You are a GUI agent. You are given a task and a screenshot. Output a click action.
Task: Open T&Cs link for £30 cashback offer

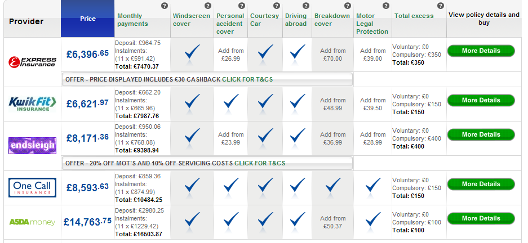click(x=247, y=79)
